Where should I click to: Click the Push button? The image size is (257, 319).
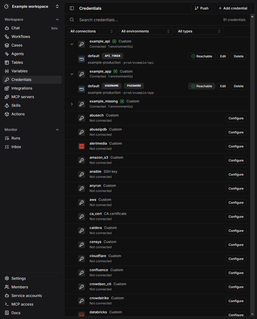(x=201, y=8)
